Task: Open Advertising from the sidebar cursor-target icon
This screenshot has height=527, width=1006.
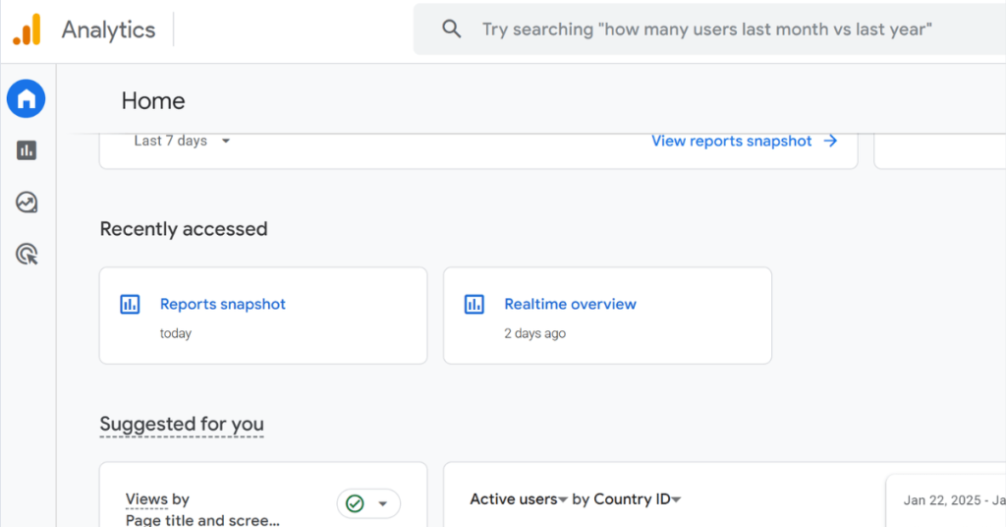Action: coord(27,255)
